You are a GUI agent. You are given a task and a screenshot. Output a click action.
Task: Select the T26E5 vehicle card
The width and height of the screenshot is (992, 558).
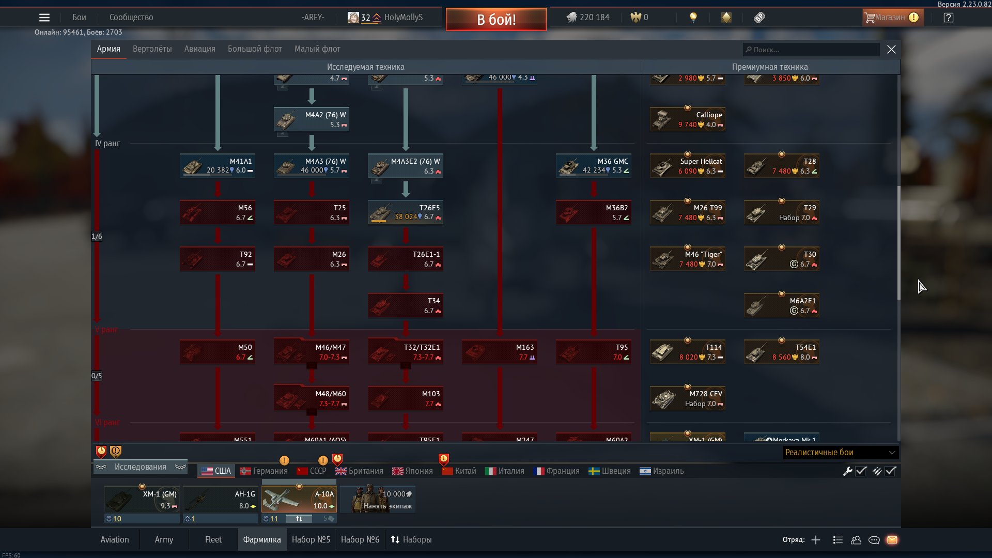[x=406, y=212]
